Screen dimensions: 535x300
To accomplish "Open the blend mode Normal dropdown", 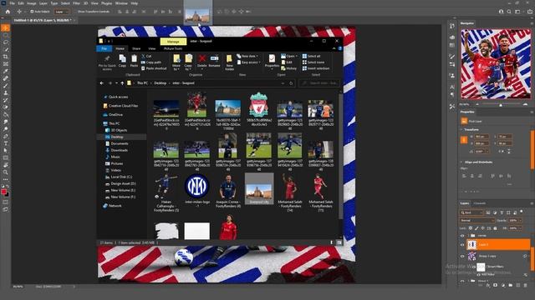I will tap(477, 220).
